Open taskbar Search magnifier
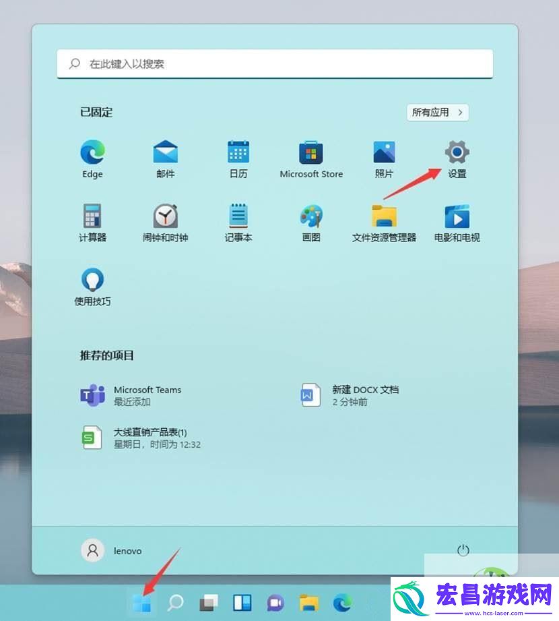This screenshot has height=621, width=559. pos(175,603)
